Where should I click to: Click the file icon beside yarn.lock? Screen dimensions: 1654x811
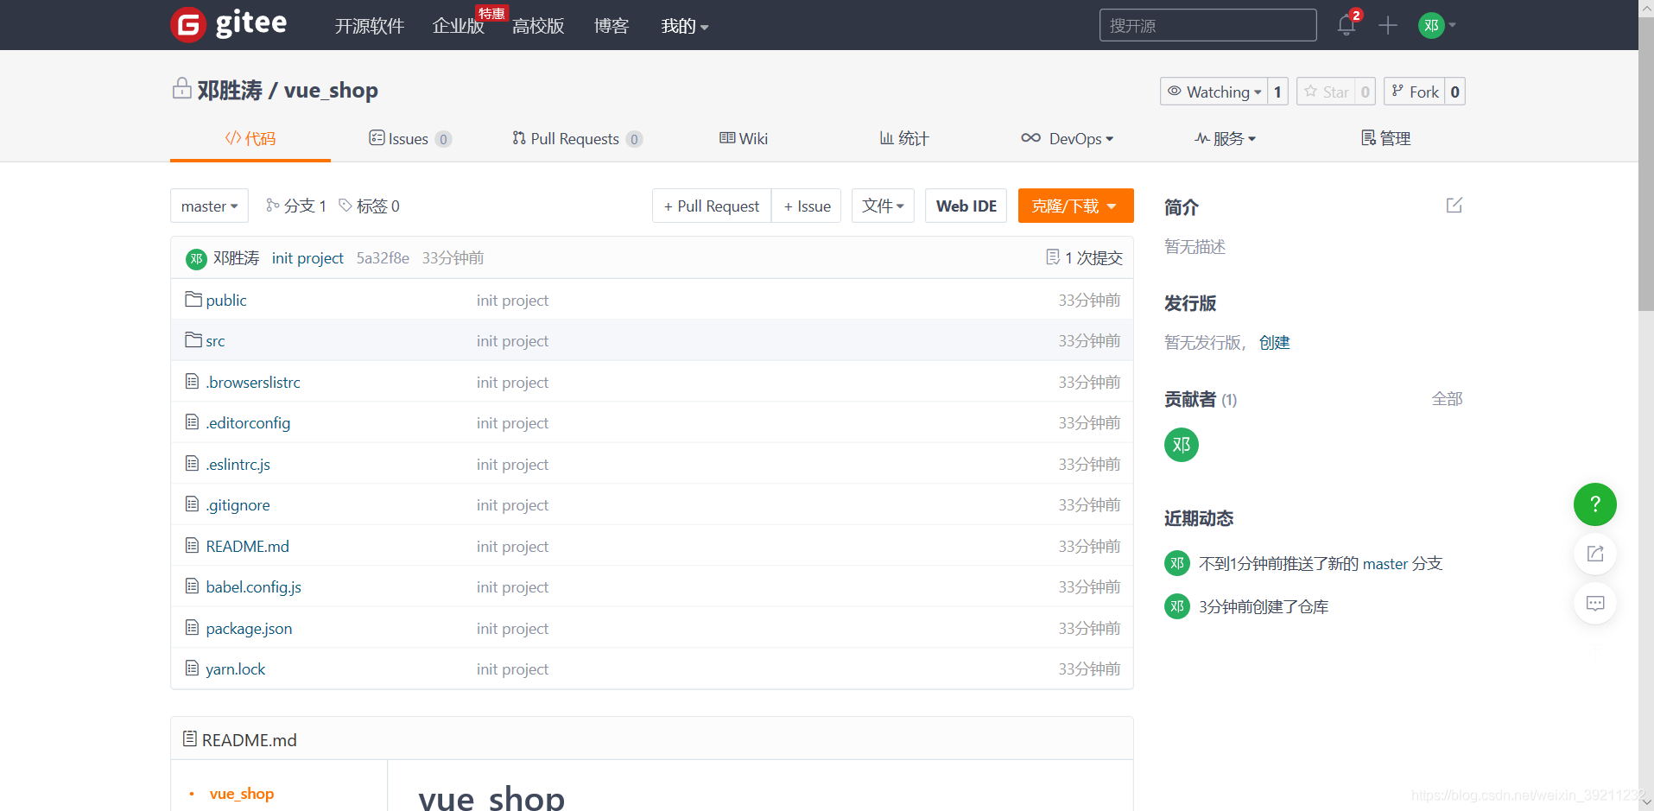(x=192, y=668)
